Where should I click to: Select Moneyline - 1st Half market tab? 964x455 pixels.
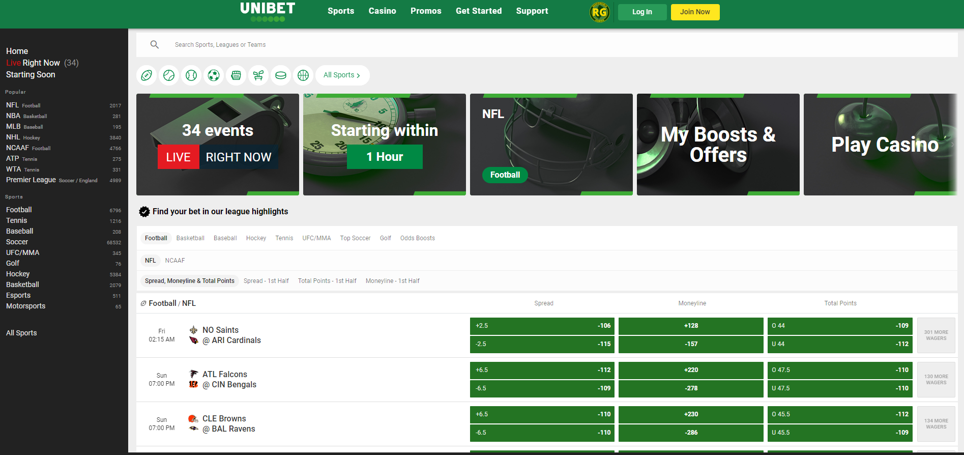393,281
